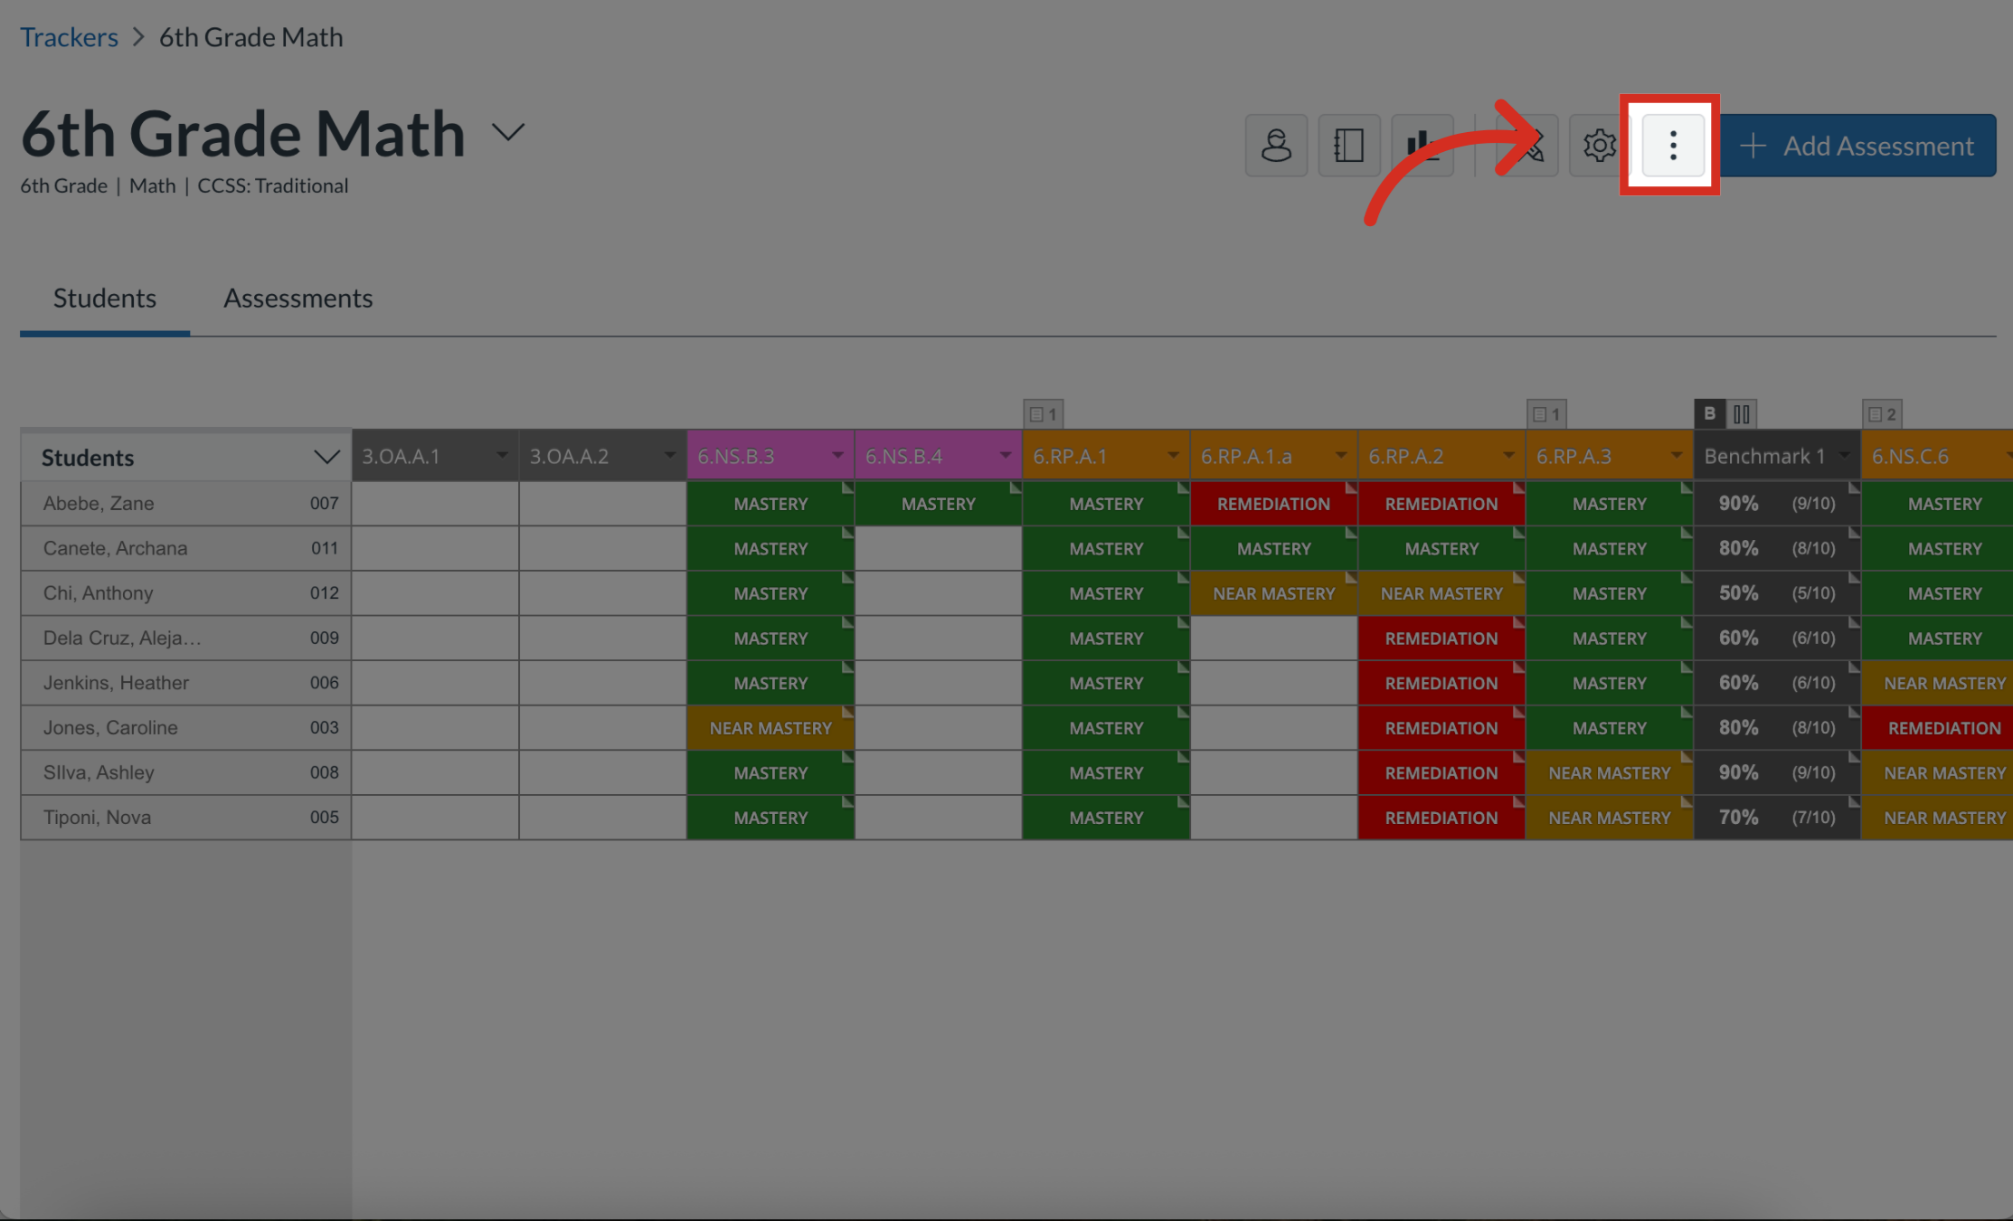Select the Students tab
The height and width of the screenshot is (1221, 2013).
point(104,298)
